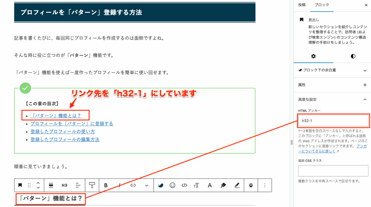The width and height of the screenshot is (371, 207).
Task: Open text alignment option in toolbar
Action: click(x=78, y=185)
